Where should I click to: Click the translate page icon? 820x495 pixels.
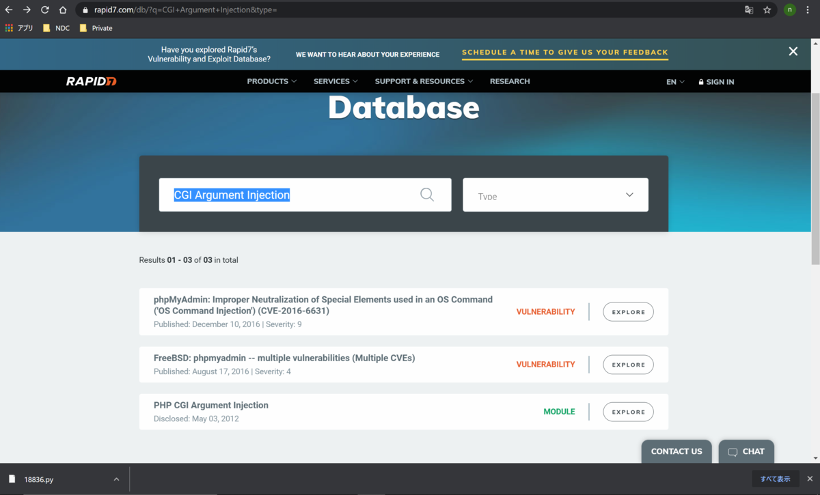click(749, 10)
